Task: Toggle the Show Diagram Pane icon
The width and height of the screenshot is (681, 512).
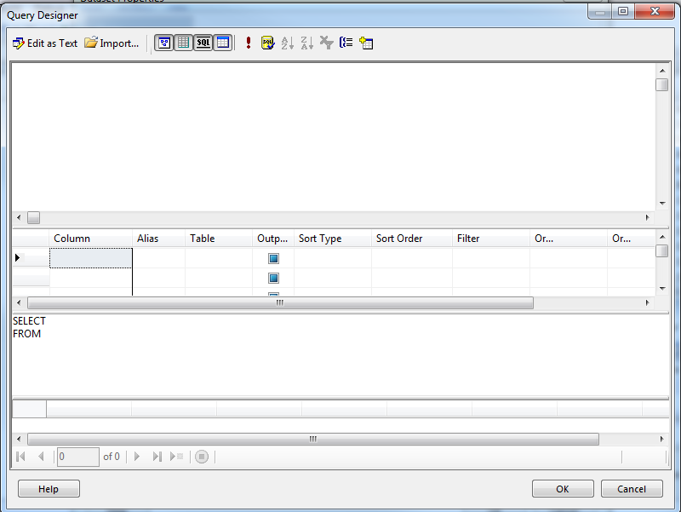Action: 163,43
